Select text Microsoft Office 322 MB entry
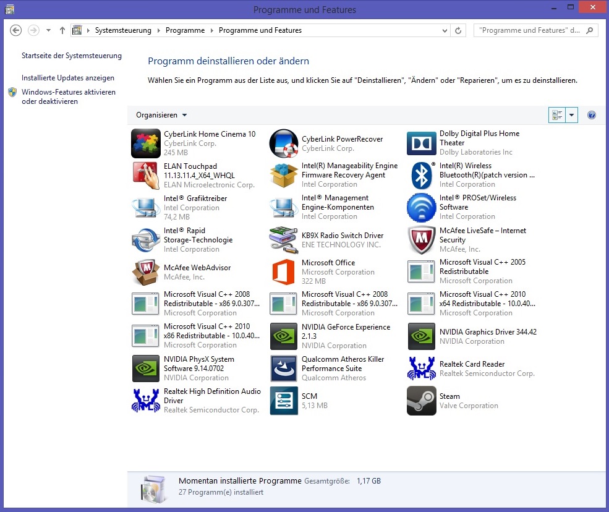The height and width of the screenshot is (512, 609). point(338,272)
